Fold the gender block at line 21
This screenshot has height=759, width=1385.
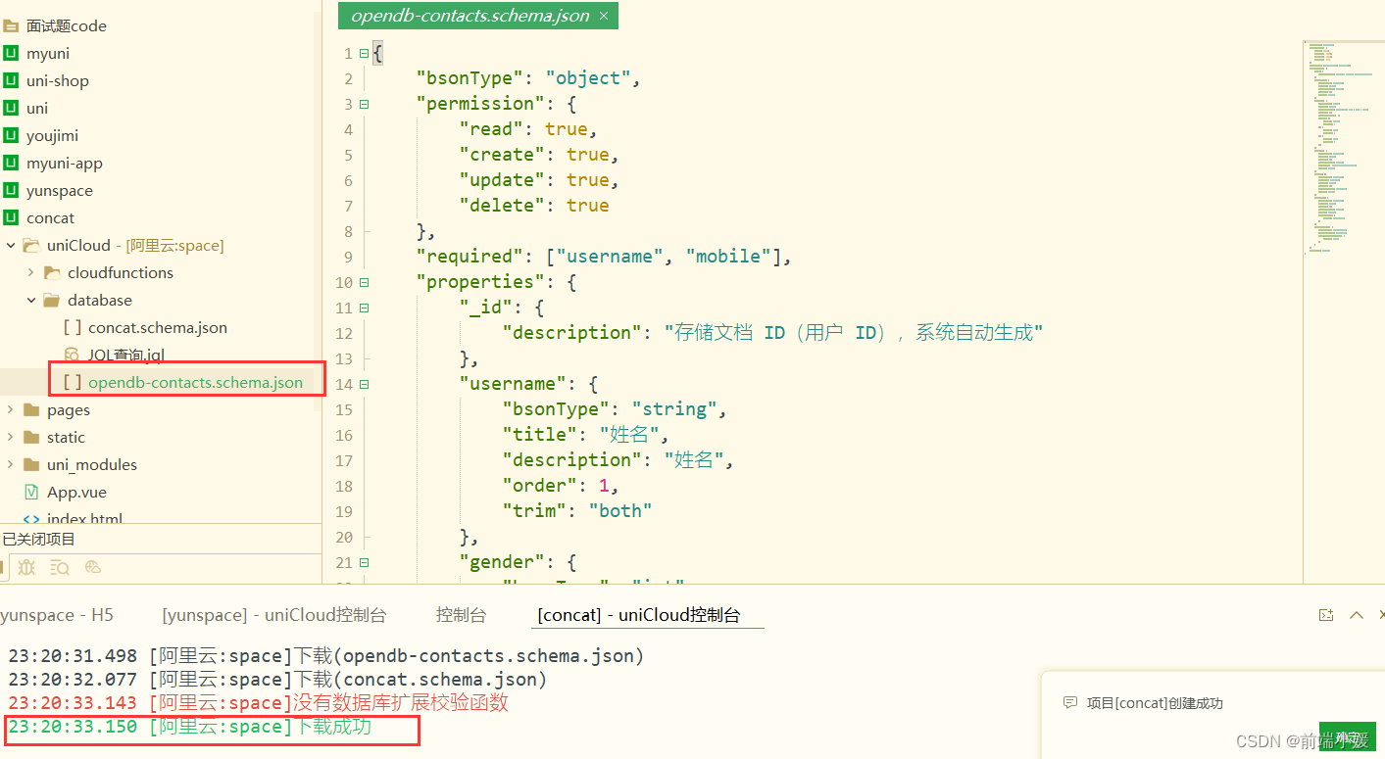[x=365, y=562]
